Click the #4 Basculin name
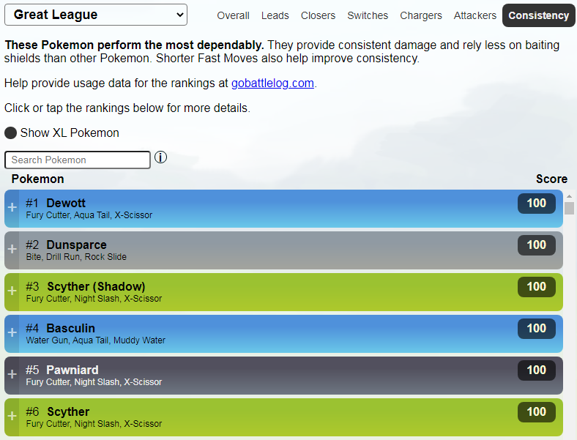The width and height of the screenshot is (577, 440). [x=70, y=328]
